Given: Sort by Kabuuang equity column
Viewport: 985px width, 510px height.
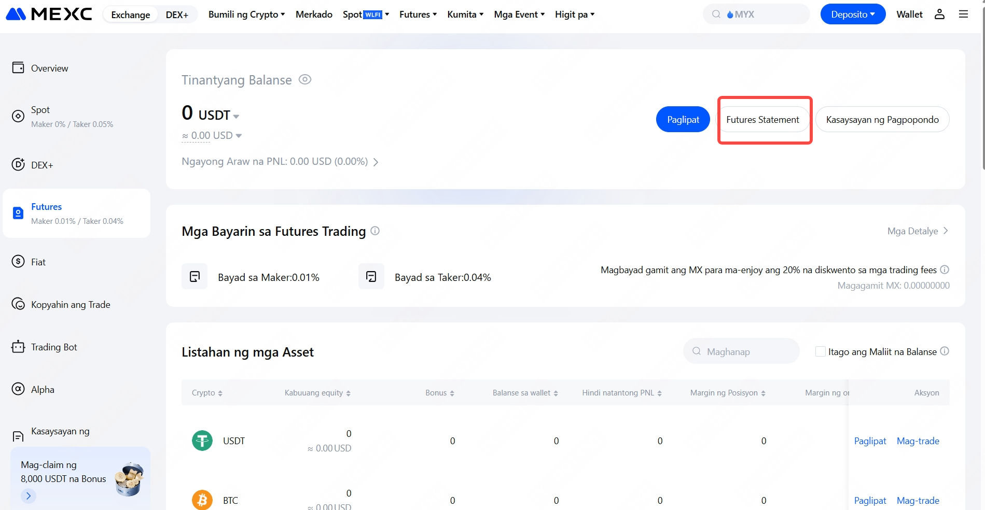Looking at the screenshot, I should pyautogui.click(x=317, y=393).
